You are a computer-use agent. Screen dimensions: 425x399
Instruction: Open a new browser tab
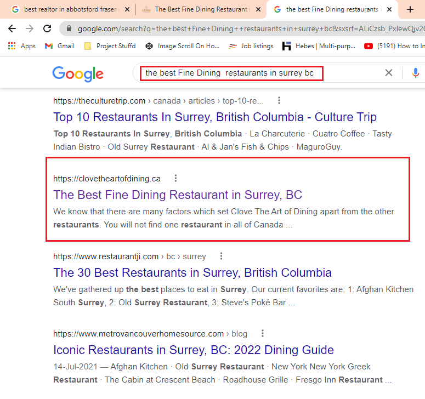pyautogui.click(x=410, y=9)
